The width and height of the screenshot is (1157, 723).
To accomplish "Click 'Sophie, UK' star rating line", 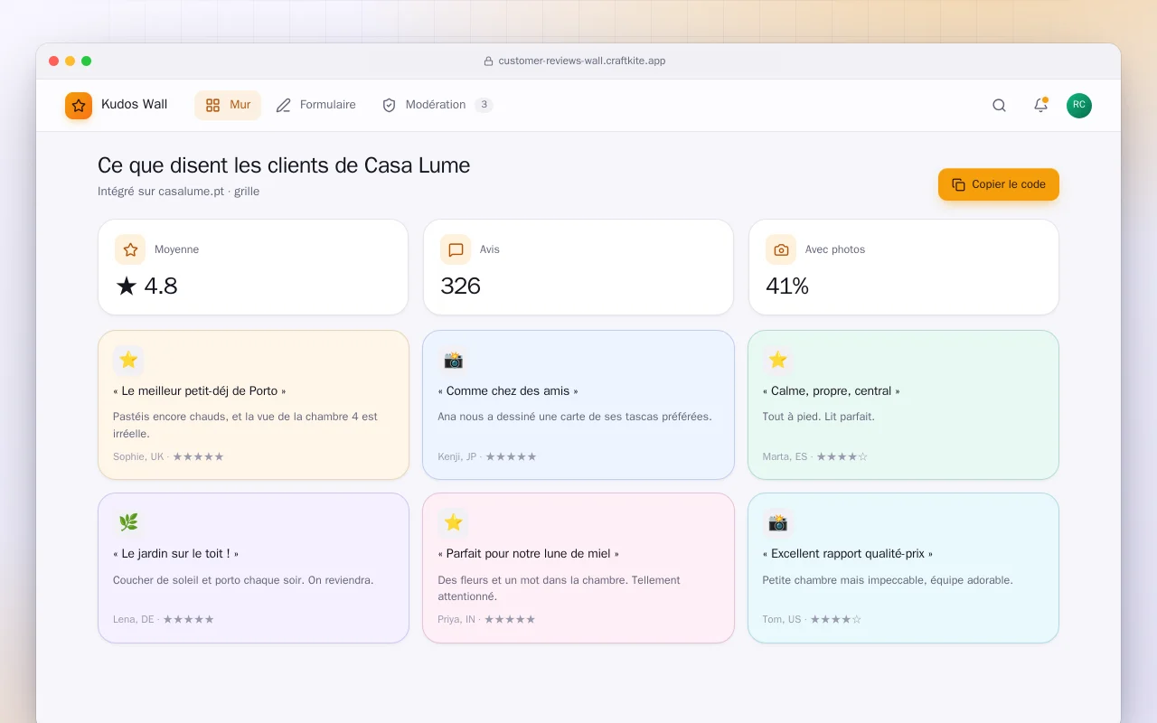I will (x=168, y=457).
